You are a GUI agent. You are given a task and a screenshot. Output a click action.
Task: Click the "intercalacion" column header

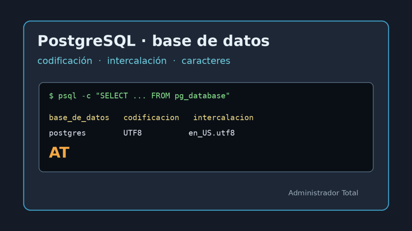223,118
